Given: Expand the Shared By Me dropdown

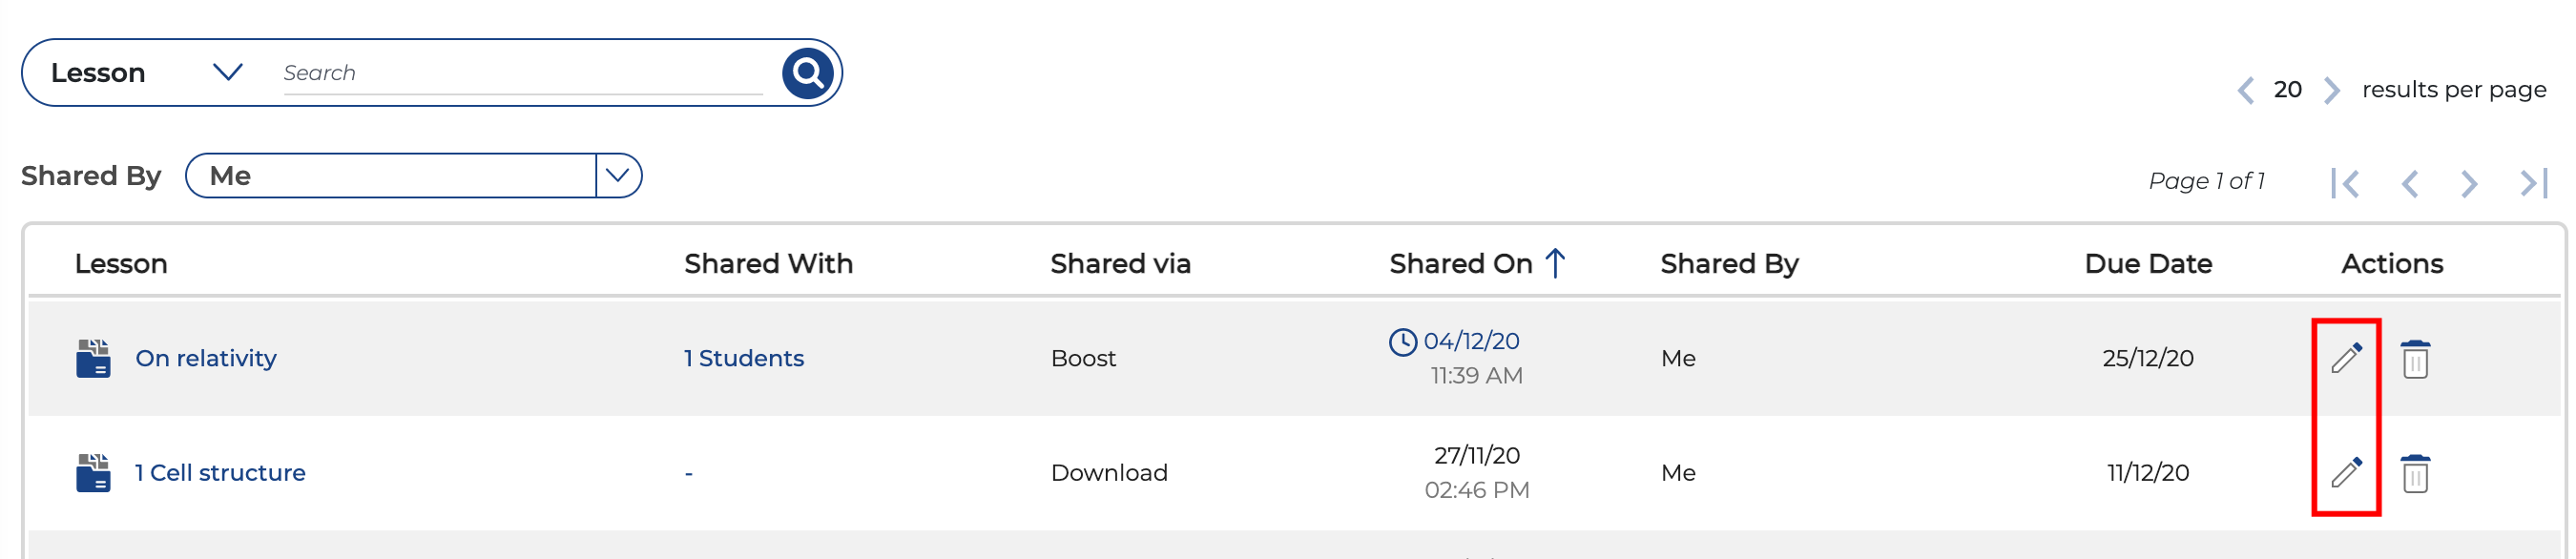Looking at the screenshot, I should tap(618, 176).
